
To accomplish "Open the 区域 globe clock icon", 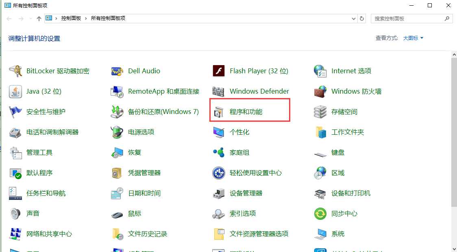I will 320,173.
